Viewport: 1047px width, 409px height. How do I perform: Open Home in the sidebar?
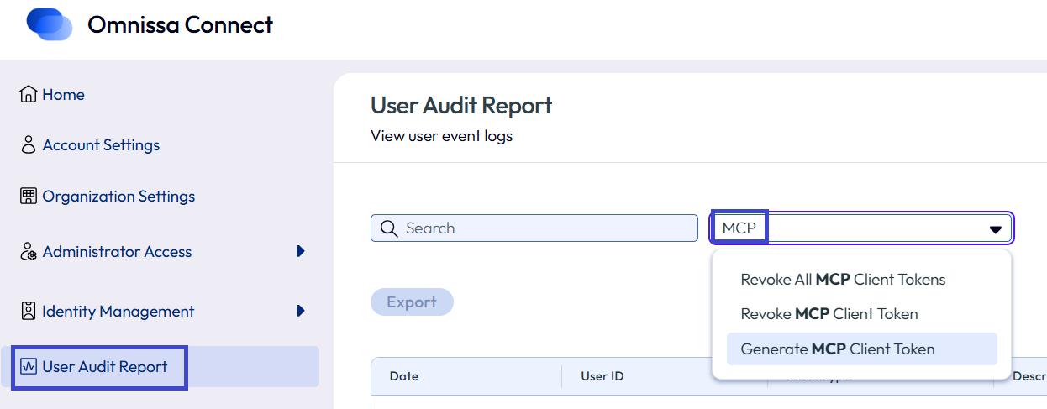click(x=63, y=94)
